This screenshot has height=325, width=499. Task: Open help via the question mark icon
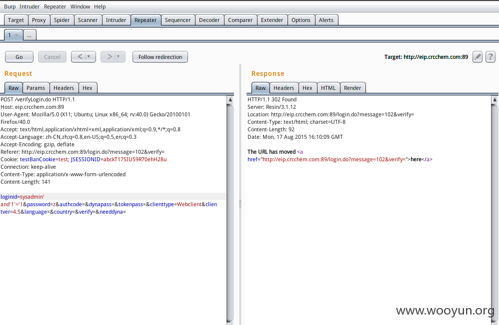(x=490, y=57)
